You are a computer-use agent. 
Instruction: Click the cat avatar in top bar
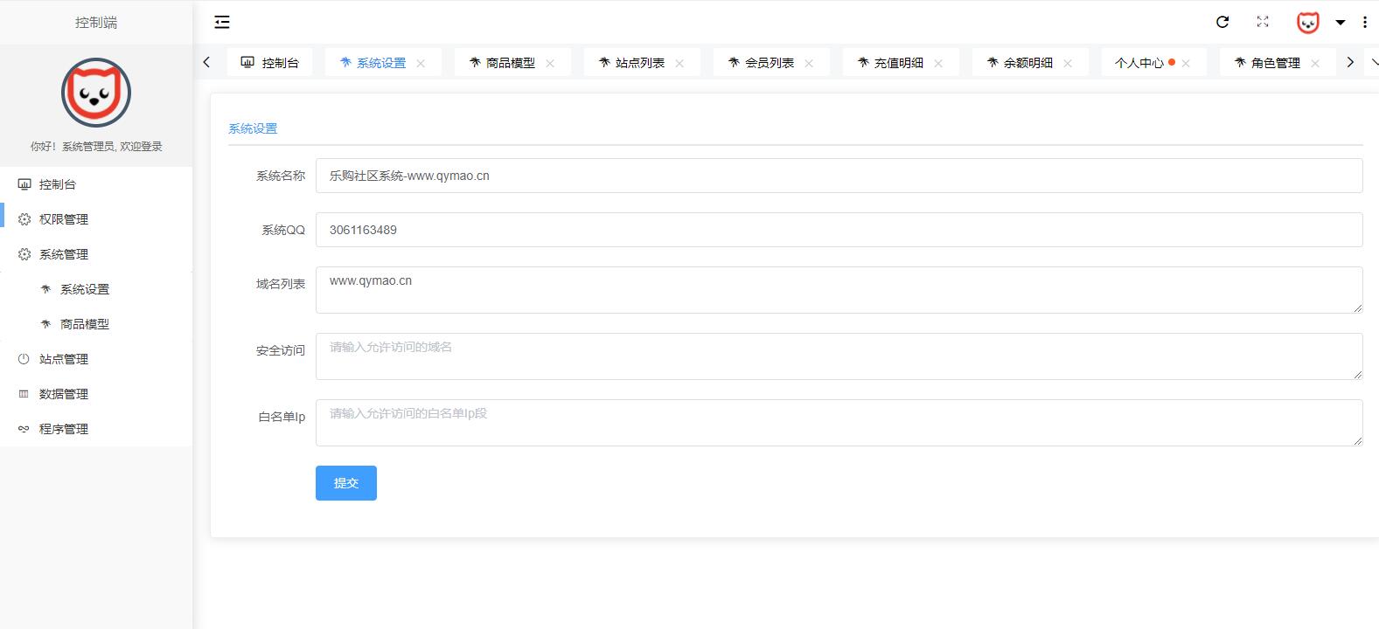1307,23
